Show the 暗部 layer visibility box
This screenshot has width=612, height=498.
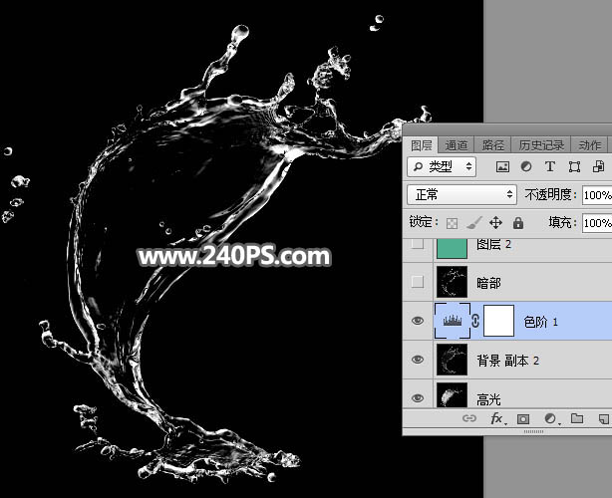point(418,282)
